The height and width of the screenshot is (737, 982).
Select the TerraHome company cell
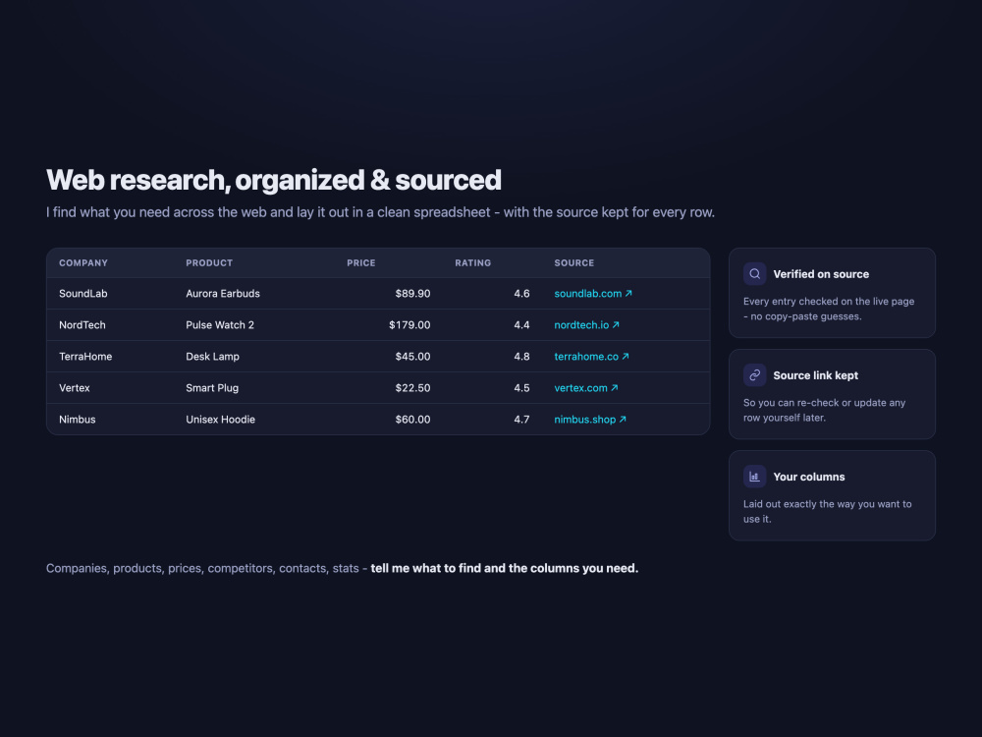point(85,357)
